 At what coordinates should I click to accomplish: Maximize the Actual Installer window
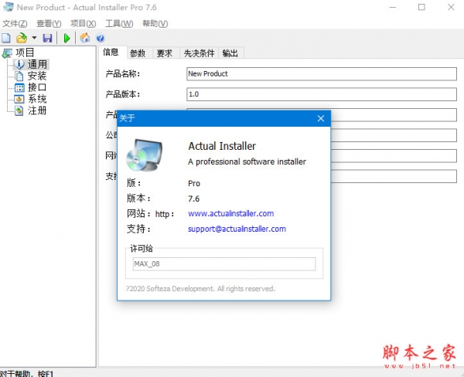[421, 7]
